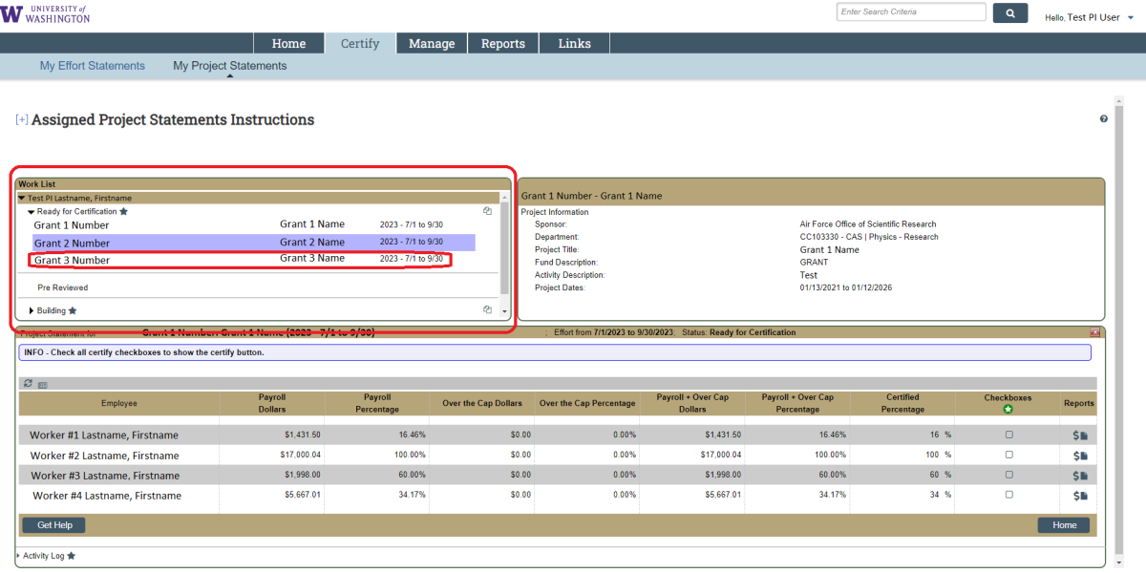Image resolution: width=1146 pixels, height=573 pixels.
Task: Check the certify checkbox for Worker #2
Action: click(1008, 455)
